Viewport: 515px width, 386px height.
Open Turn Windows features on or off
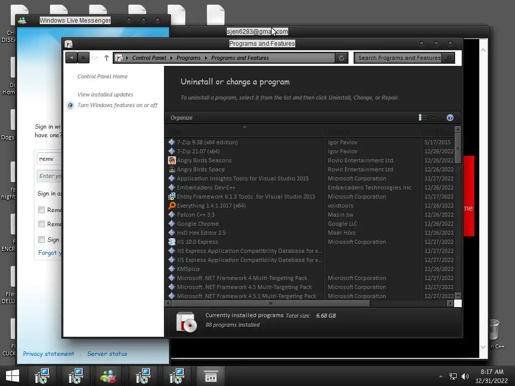pos(117,105)
